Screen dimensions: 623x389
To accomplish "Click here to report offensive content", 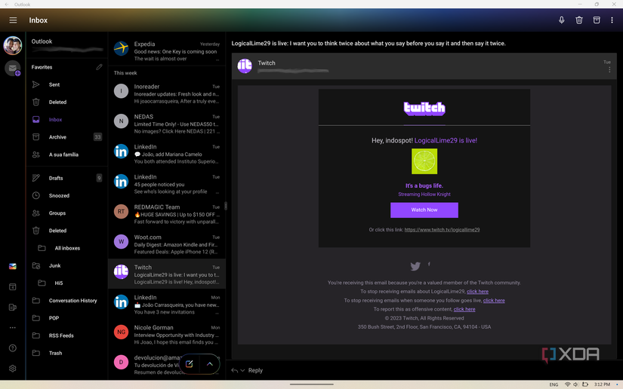I will pyautogui.click(x=464, y=309).
